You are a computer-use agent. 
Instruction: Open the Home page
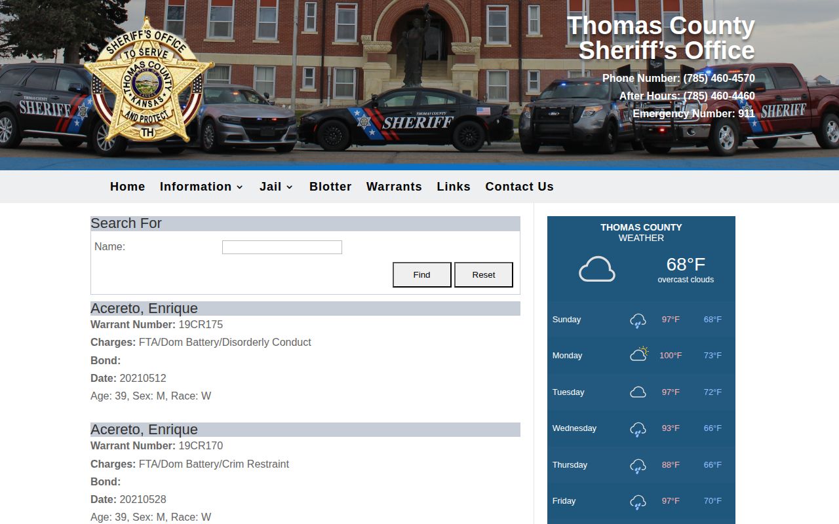pyautogui.click(x=127, y=187)
